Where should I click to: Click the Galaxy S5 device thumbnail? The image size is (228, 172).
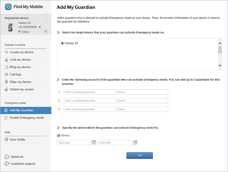11,27
